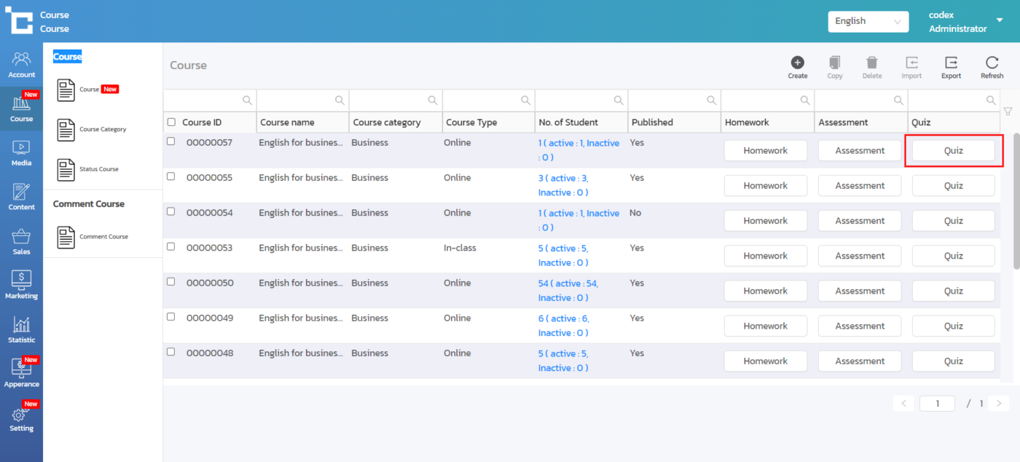The image size is (1020, 462).
Task: Click the Export icon in toolbar
Action: 951,63
